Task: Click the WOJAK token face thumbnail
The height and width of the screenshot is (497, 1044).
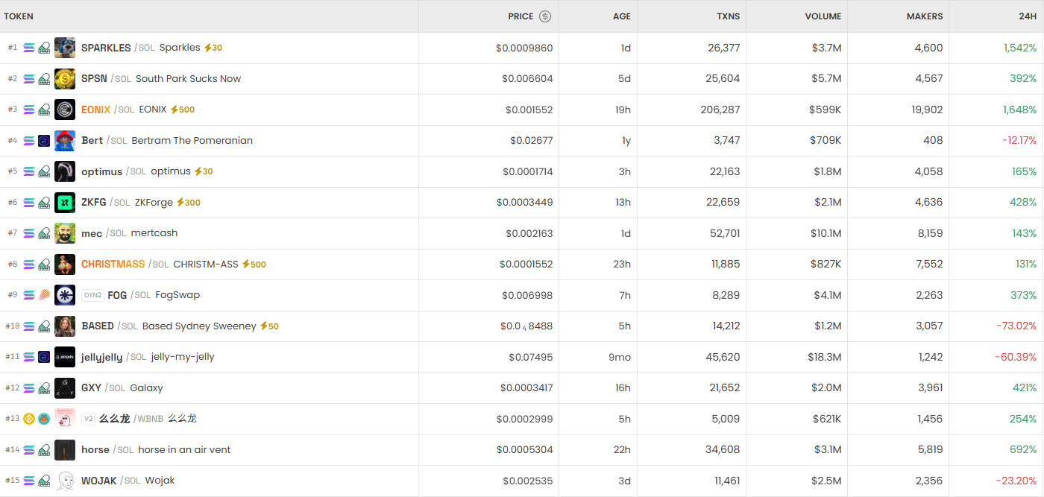Action: (65, 481)
